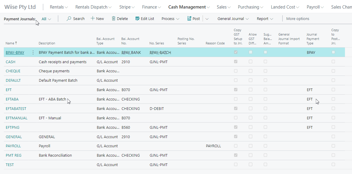The image size is (352, 174).
Task: Check Suggest Balancing Amount for DEFAULT row
Action: [x=265, y=80]
